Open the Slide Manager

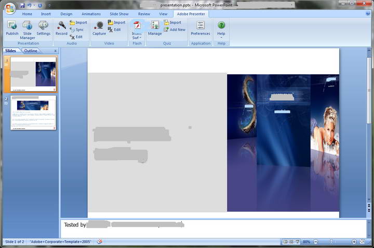[28, 26]
